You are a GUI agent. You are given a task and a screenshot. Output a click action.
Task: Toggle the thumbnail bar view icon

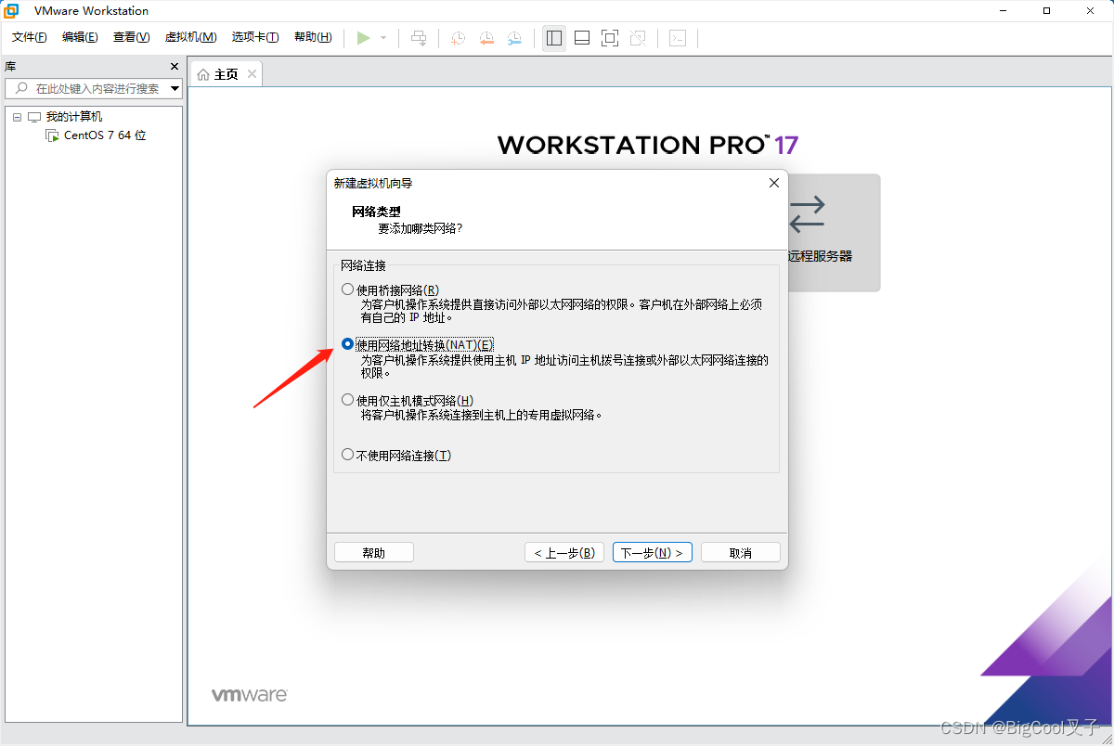[x=582, y=38]
